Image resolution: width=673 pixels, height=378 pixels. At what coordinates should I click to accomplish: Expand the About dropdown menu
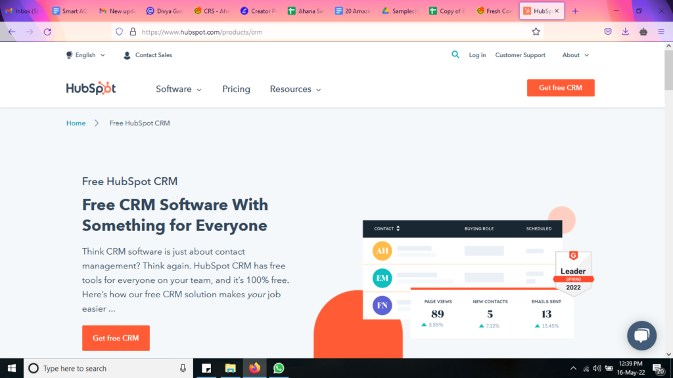(x=576, y=55)
